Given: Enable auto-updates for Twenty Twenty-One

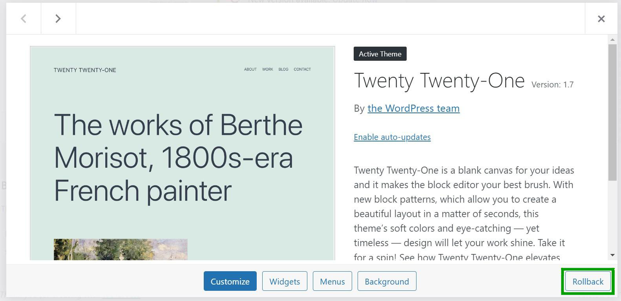Looking at the screenshot, I should 392,137.
